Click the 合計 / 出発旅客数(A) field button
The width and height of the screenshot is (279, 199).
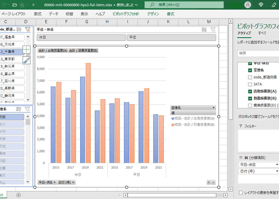(53, 51)
